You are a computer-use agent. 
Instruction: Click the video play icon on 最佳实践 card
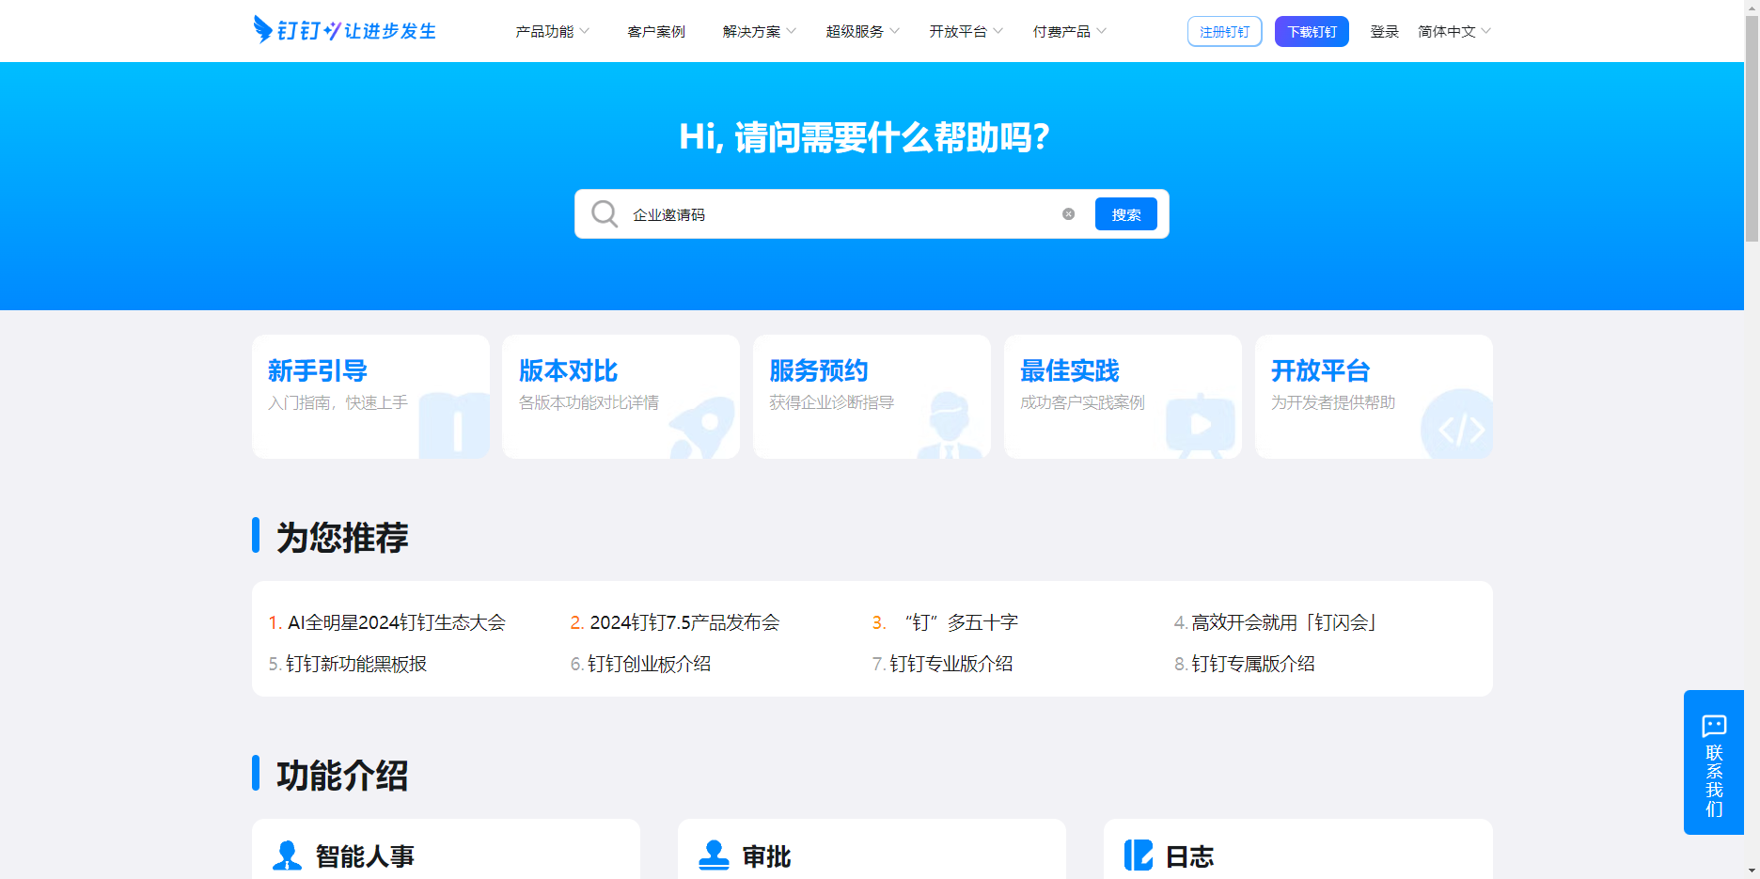(1201, 427)
